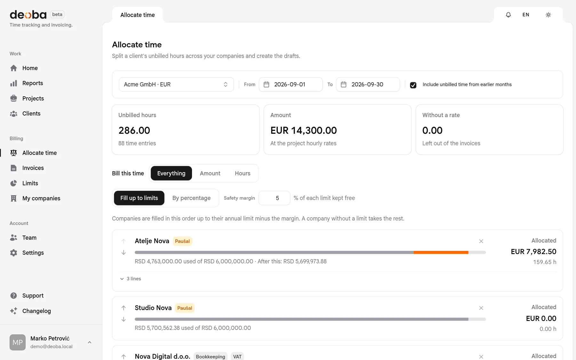Click the Atelje Nova limit progress bar
The height and width of the screenshot is (360, 576).
[x=310, y=252]
